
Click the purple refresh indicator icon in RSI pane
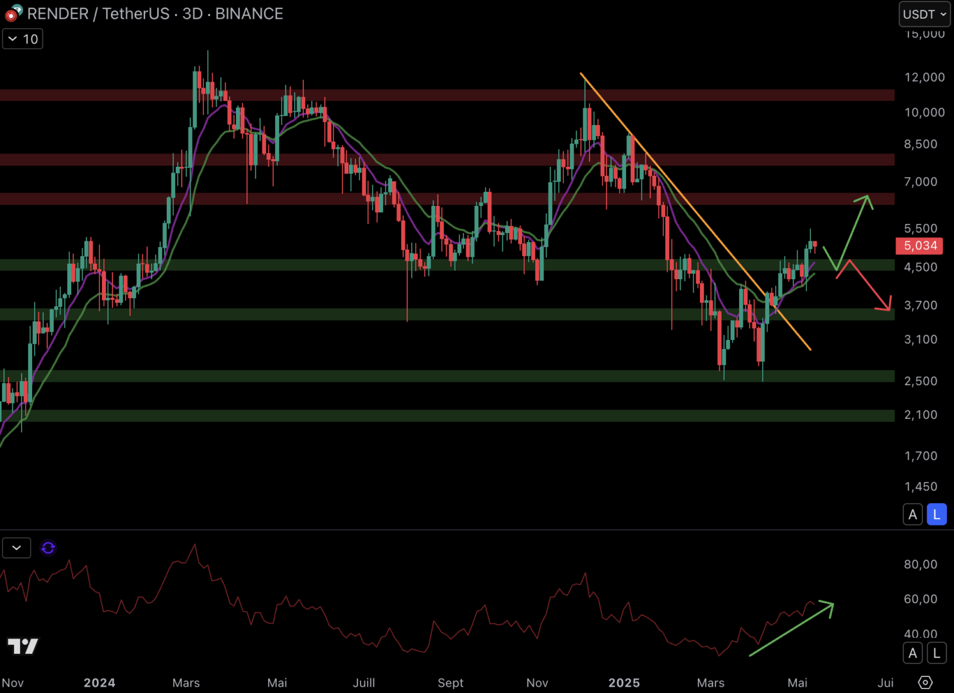click(x=48, y=548)
